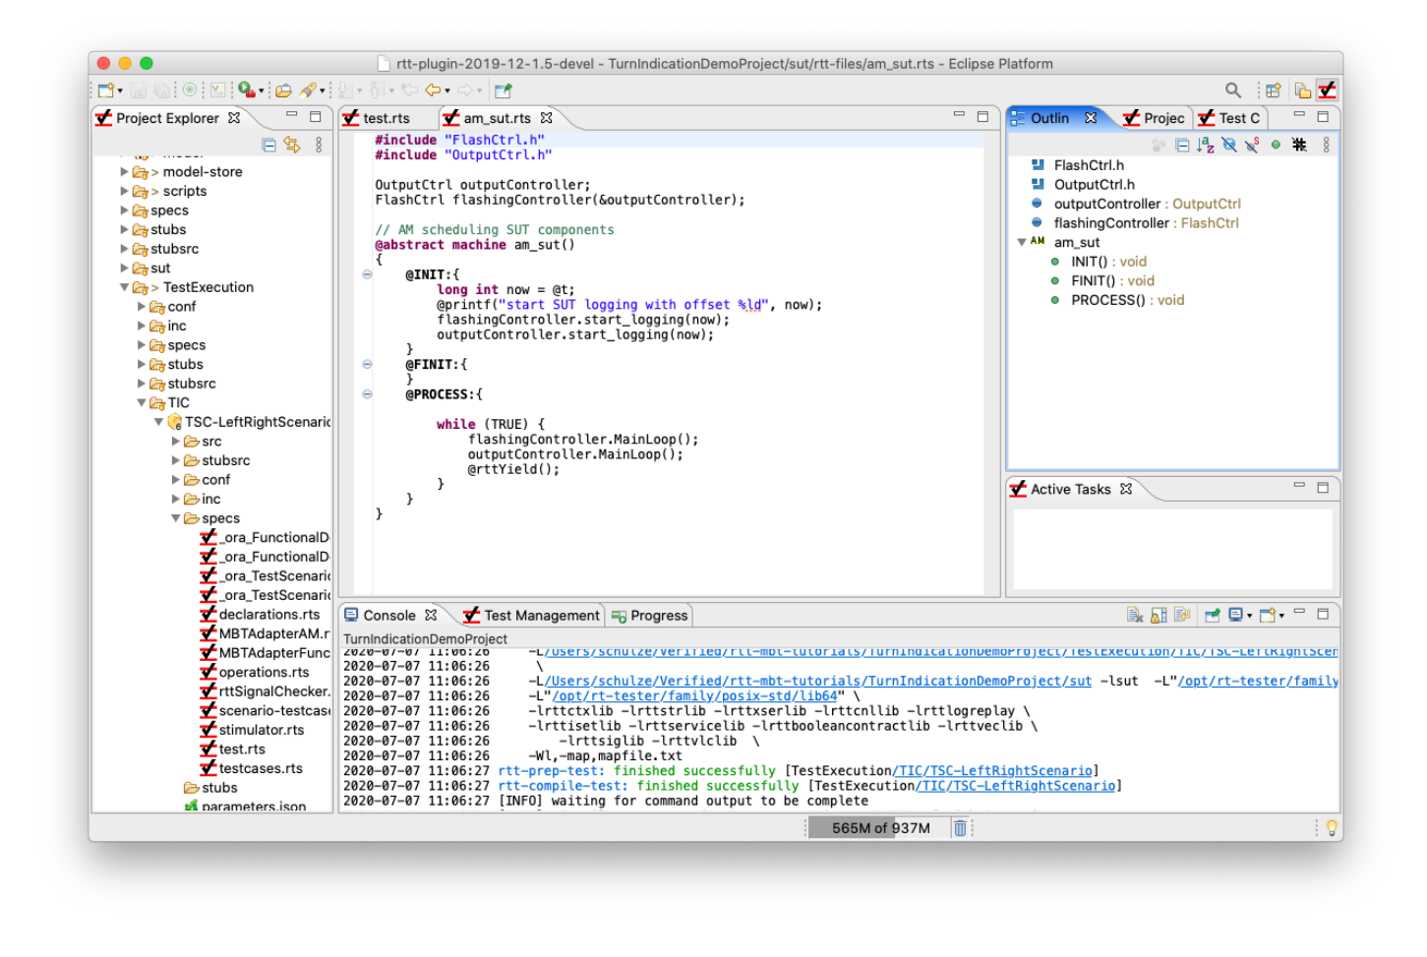Screen dimensions: 1427x957
Task: Click the Run with toolbox launch icon
Action: [247, 90]
